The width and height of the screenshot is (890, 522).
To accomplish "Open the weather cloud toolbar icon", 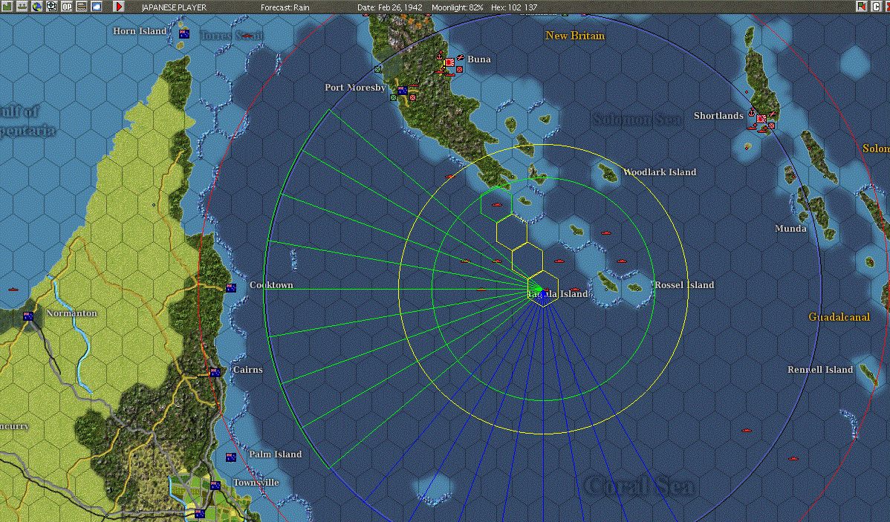I will pyautogui.click(x=97, y=6).
